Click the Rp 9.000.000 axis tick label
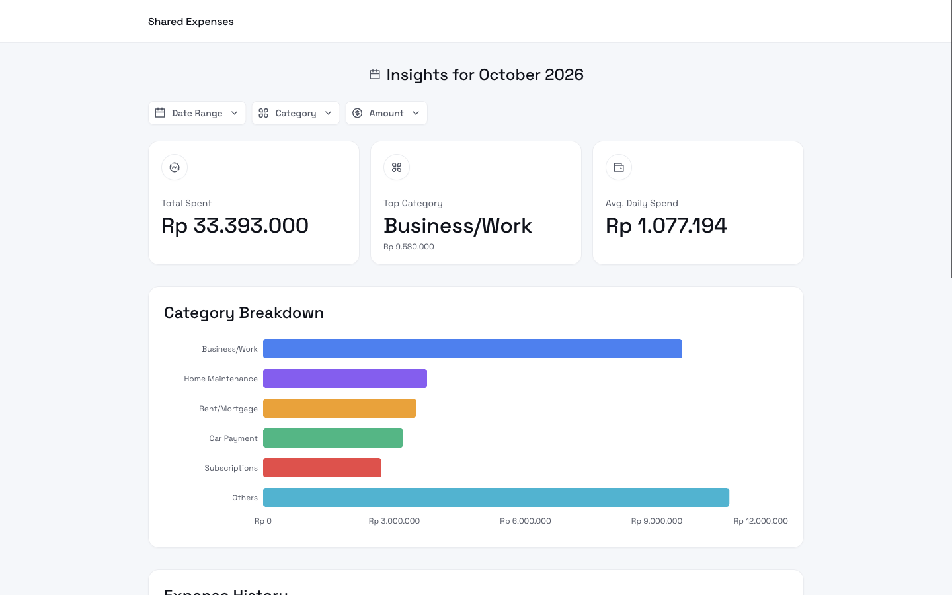The height and width of the screenshot is (595, 952). (656, 521)
